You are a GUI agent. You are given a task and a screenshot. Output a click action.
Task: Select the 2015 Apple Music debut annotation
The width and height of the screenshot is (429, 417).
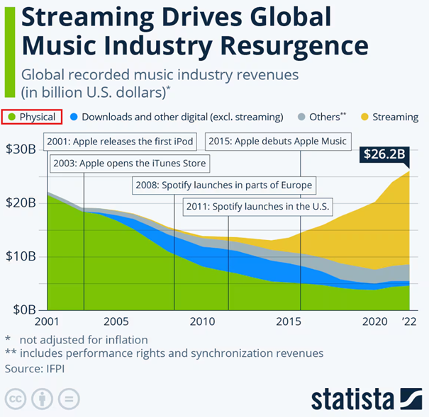click(277, 141)
